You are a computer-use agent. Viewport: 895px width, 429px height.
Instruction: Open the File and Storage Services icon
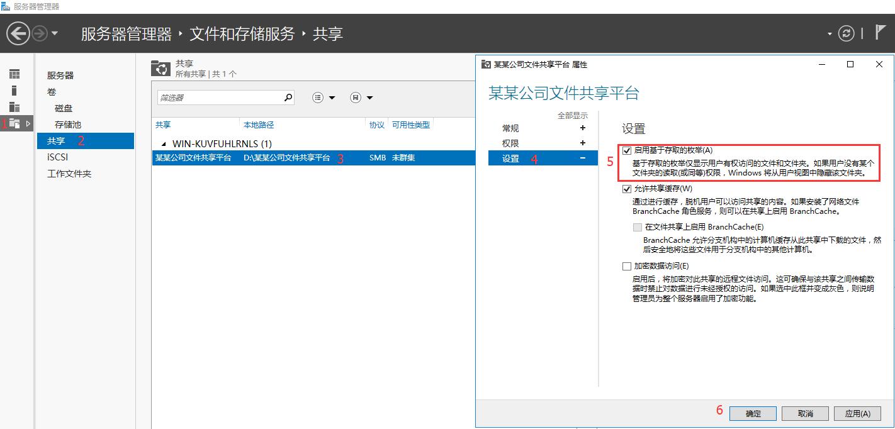[14, 124]
